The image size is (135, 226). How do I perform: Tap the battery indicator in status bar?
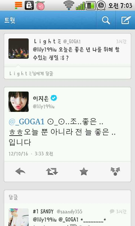pos(91,6)
